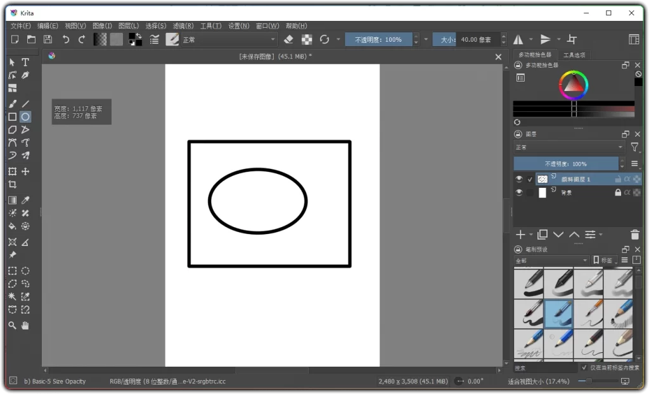Open the 滤镜 menu

pos(183,26)
